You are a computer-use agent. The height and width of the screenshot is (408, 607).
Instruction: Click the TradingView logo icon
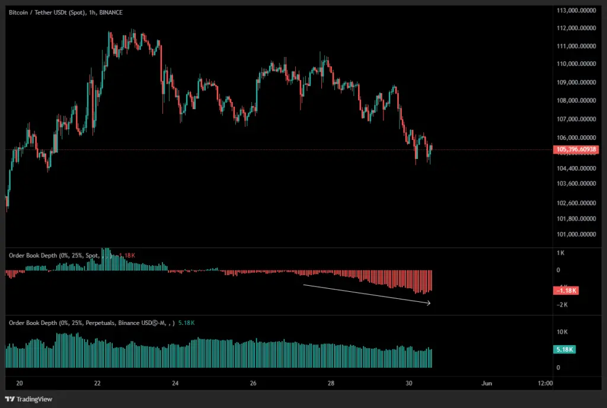click(x=9, y=399)
